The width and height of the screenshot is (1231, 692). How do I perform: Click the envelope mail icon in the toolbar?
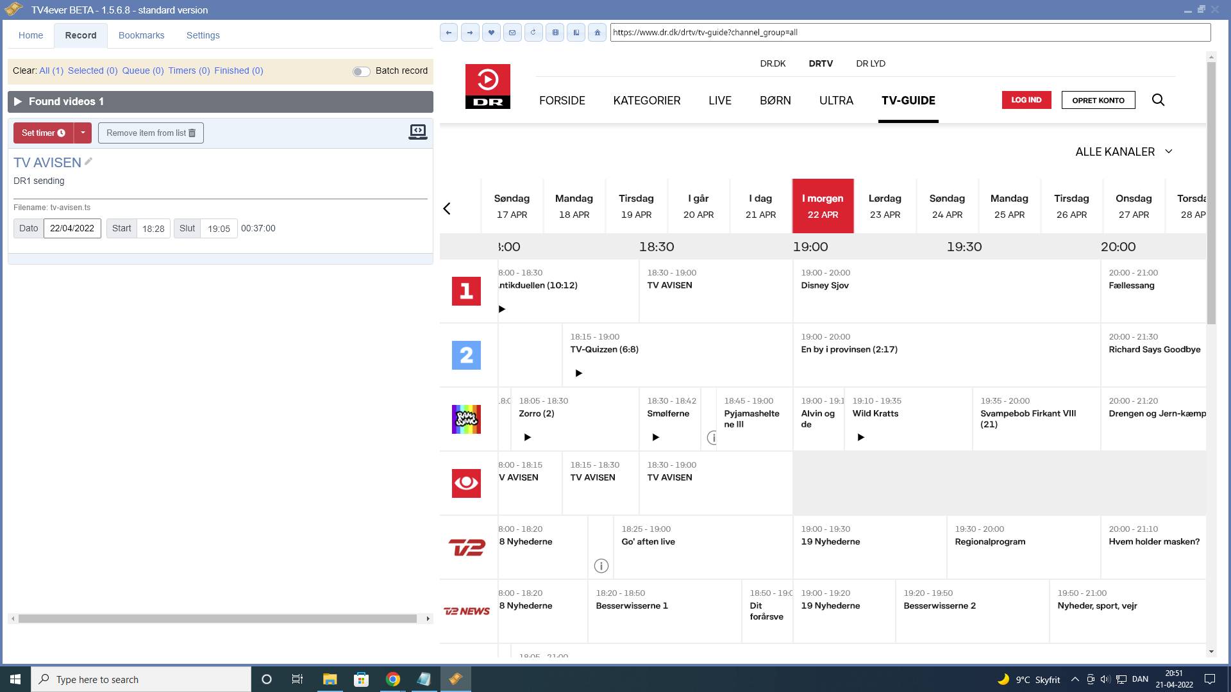512,32
